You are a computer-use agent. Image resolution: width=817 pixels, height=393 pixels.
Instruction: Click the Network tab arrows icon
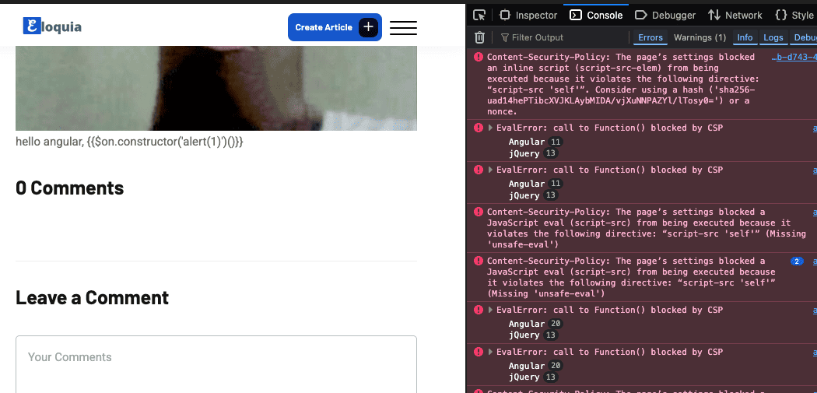point(714,15)
